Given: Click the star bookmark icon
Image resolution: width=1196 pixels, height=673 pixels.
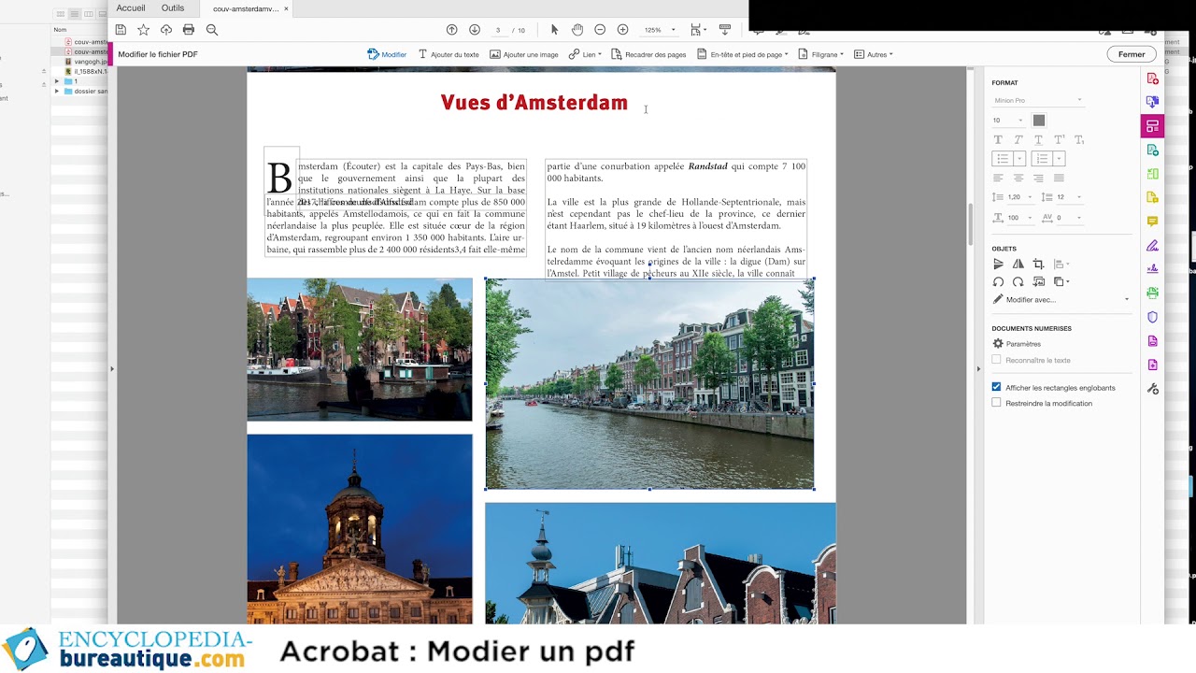Looking at the screenshot, I should pyautogui.click(x=143, y=30).
